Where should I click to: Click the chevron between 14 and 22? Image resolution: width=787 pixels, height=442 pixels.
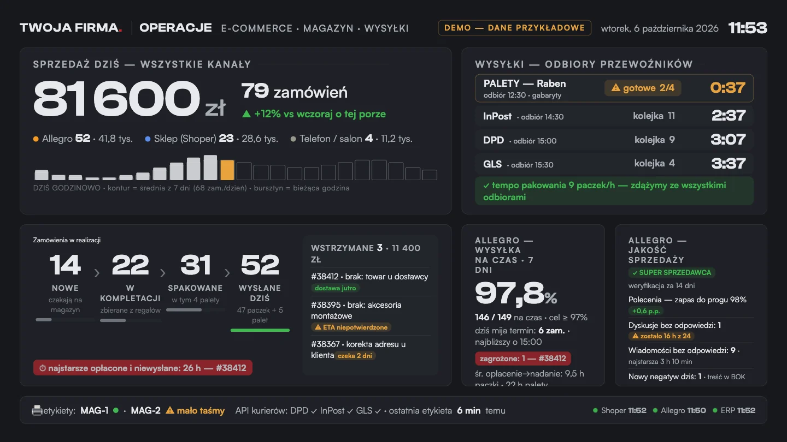click(x=97, y=273)
